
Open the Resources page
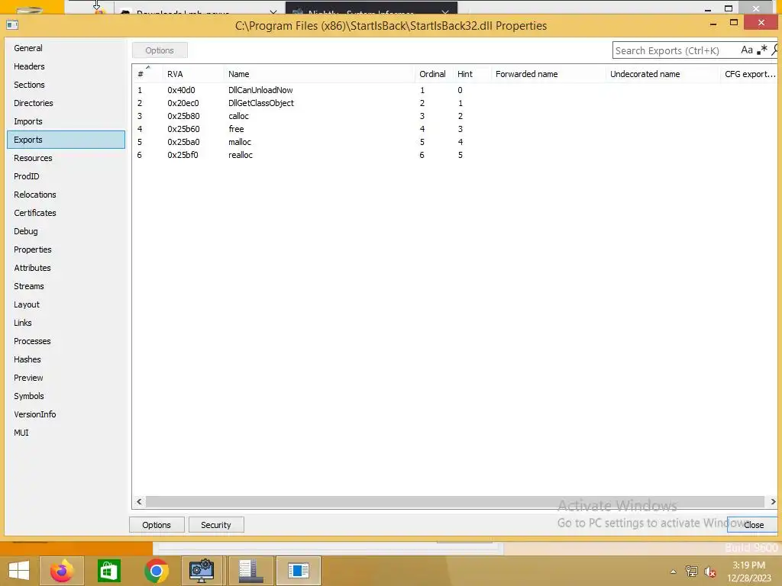tap(66, 158)
